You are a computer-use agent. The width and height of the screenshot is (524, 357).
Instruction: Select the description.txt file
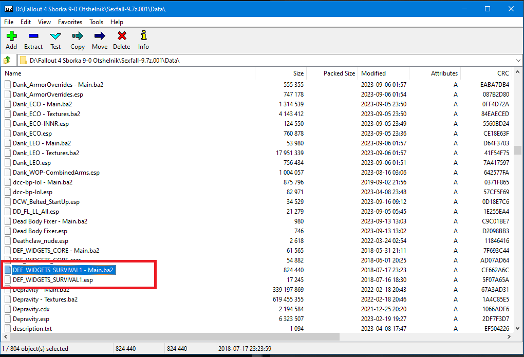(32, 329)
